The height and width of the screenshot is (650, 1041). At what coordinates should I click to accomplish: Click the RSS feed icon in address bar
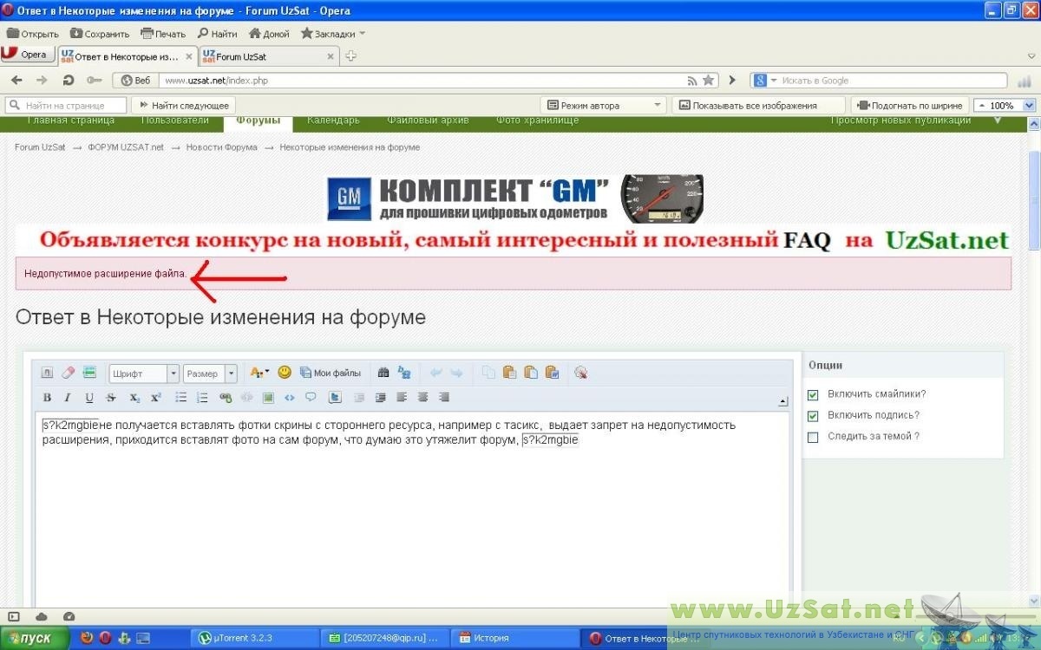[692, 81]
